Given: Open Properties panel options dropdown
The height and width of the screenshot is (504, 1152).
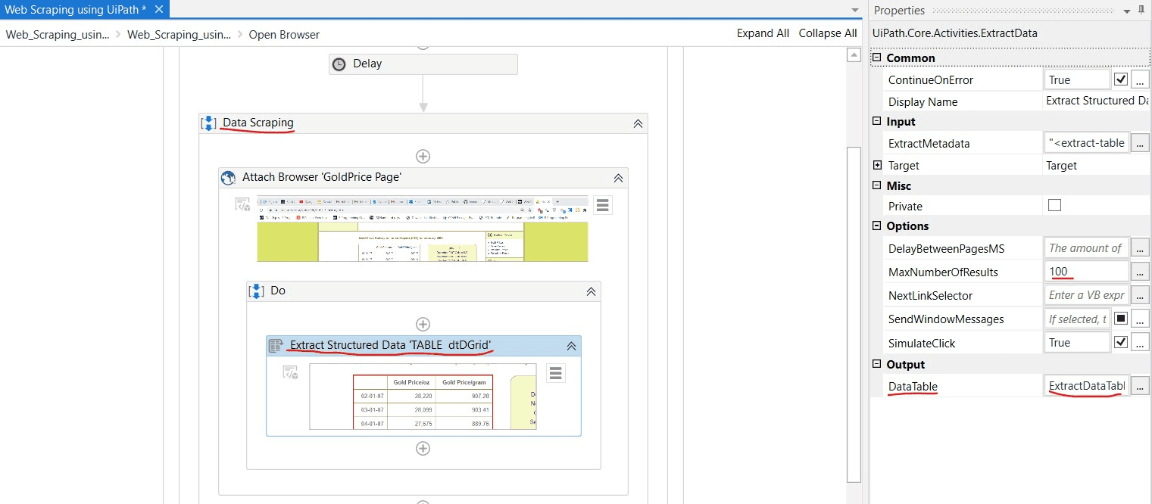Looking at the screenshot, I should (1127, 11).
